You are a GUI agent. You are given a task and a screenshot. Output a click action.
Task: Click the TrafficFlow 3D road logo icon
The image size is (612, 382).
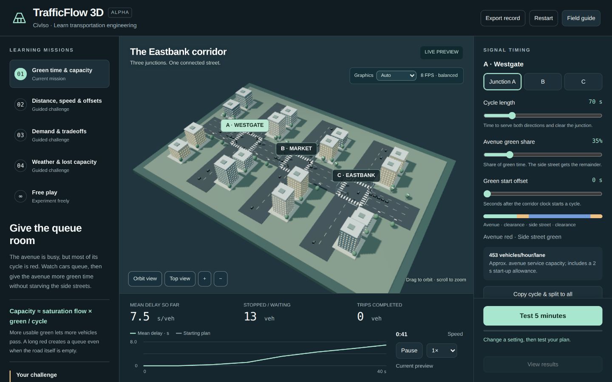tap(19, 18)
